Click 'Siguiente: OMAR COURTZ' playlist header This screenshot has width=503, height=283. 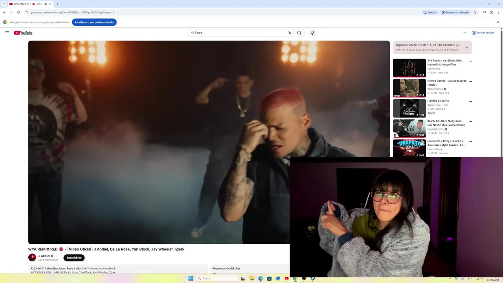tap(428, 45)
